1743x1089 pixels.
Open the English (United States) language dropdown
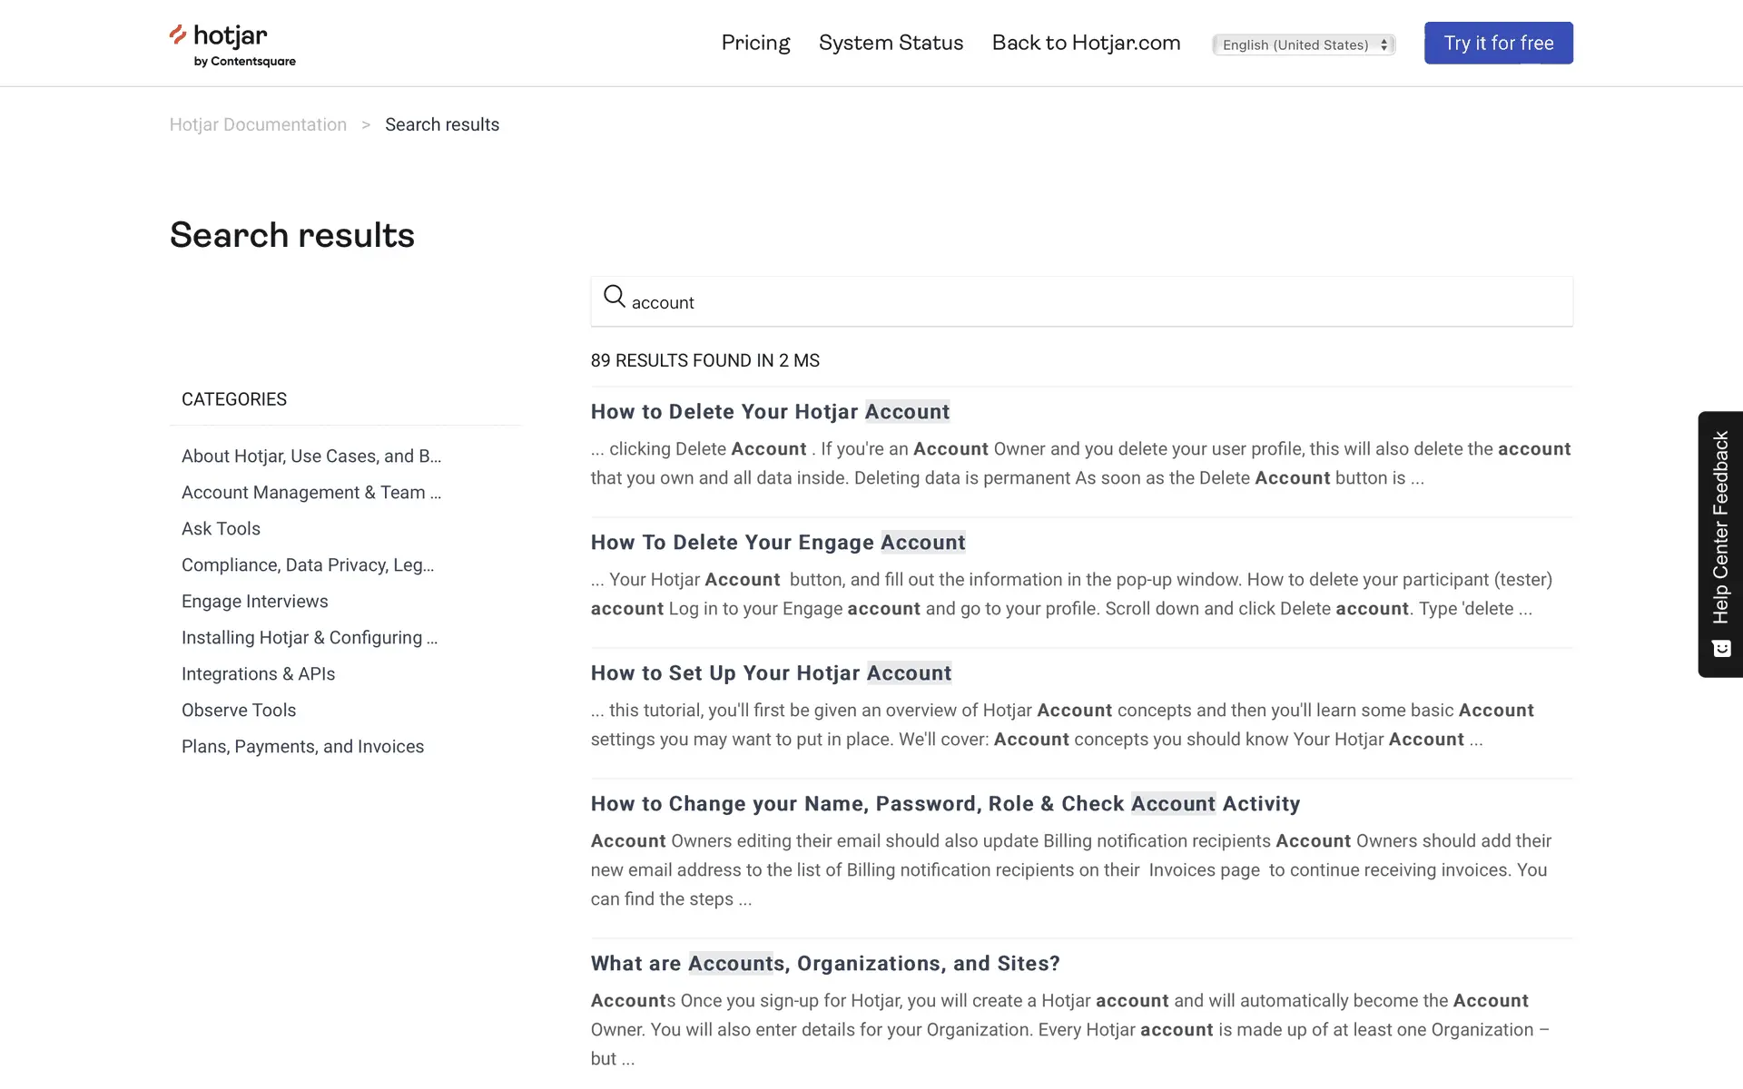click(x=1304, y=44)
